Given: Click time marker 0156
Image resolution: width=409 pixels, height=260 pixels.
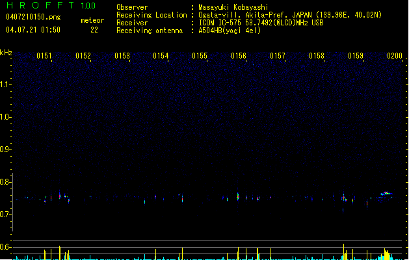Looking at the screenshot, I should (239, 56).
